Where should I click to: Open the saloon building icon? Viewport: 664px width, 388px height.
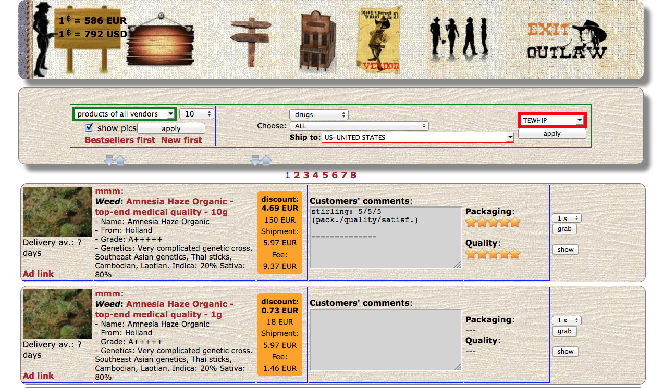(x=317, y=40)
